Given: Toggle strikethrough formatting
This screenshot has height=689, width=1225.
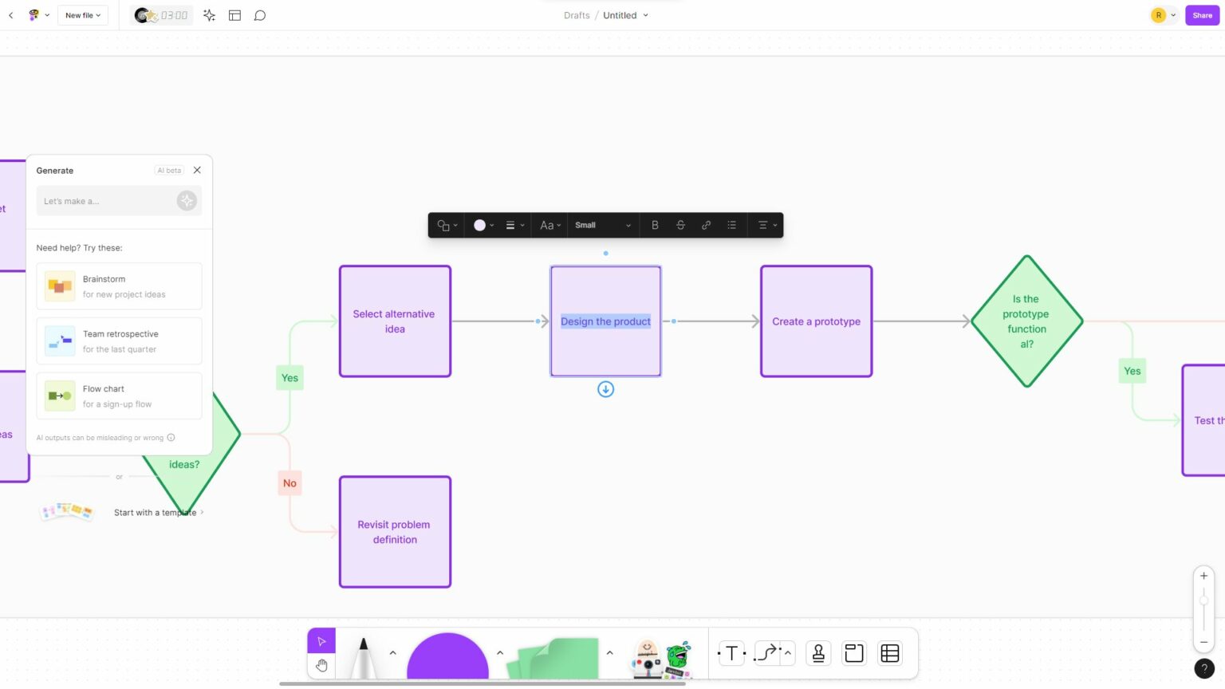Looking at the screenshot, I should tap(680, 225).
